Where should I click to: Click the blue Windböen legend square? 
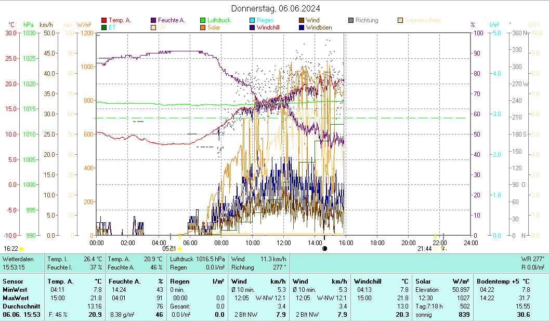click(302, 28)
